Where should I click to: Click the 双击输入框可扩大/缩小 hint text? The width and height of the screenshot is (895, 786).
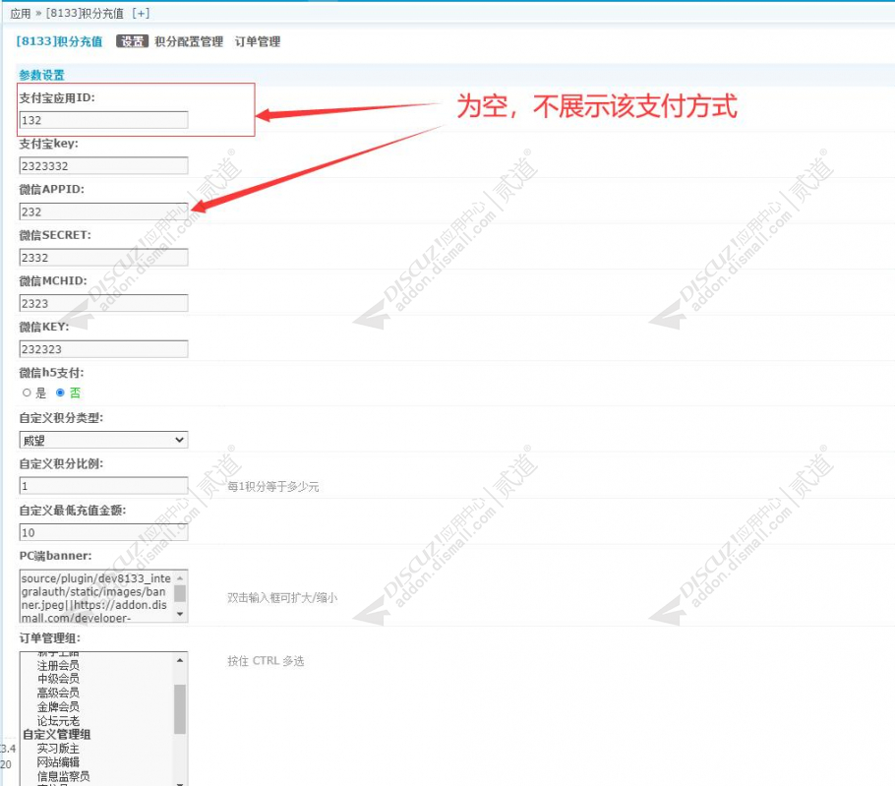282,598
